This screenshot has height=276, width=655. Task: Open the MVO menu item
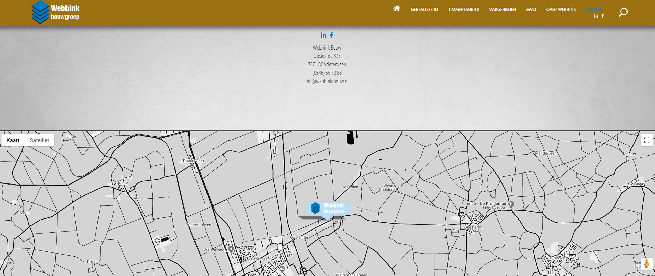click(x=531, y=10)
